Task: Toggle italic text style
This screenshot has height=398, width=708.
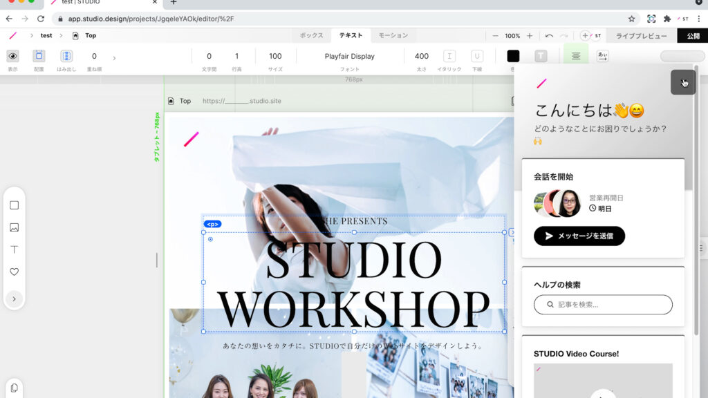Action: (449, 56)
